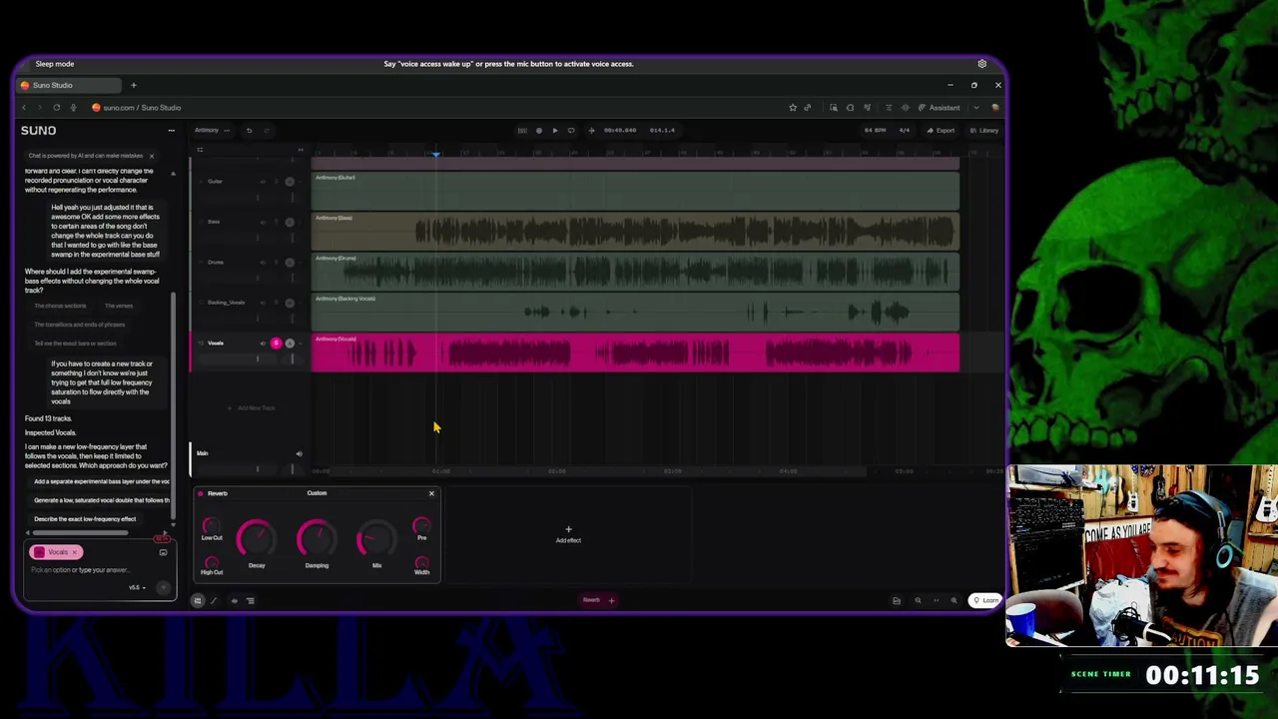
Task: Click the grid snap icon beside record
Action: (x=522, y=130)
